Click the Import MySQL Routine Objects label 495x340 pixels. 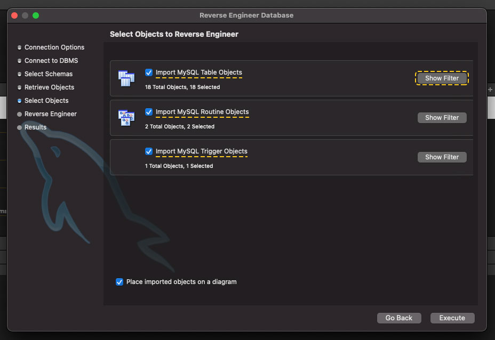[x=202, y=112]
